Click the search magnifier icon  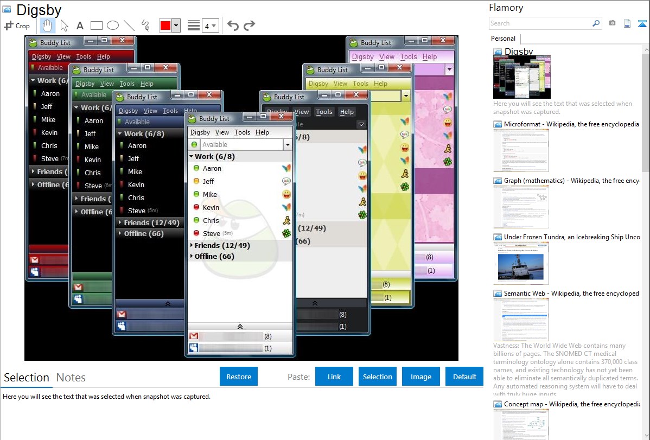click(x=596, y=23)
